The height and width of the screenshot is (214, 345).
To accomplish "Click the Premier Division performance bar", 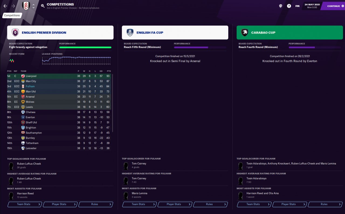I will pyautogui.click(x=85, y=47).
